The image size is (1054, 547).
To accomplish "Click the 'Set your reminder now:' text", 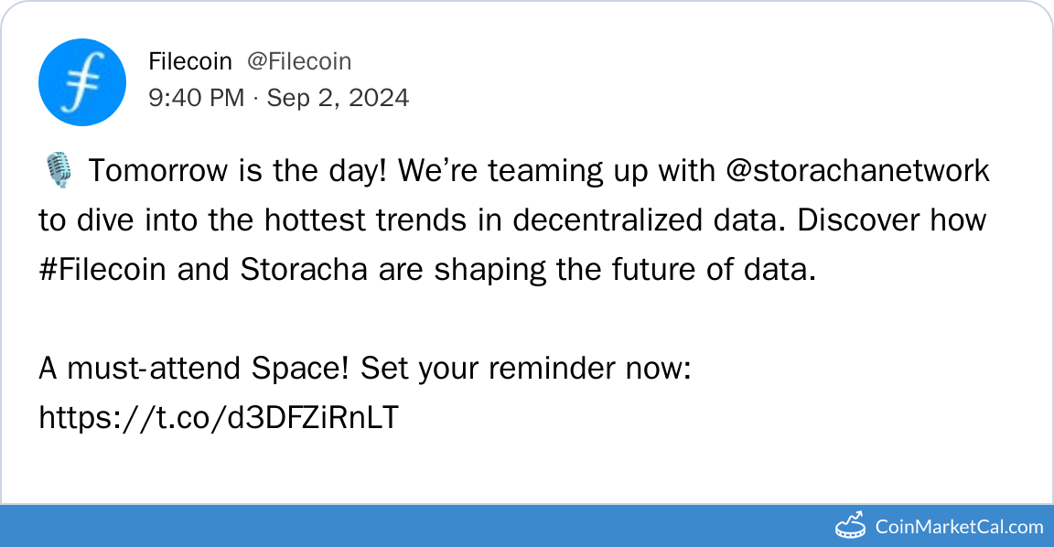I will point(524,369).
